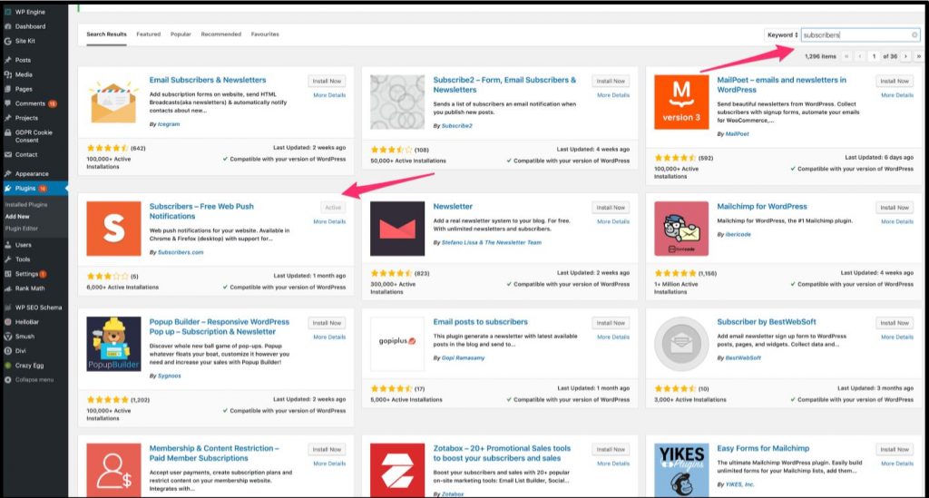Open Add New plugins submenu item

click(x=17, y=217)
